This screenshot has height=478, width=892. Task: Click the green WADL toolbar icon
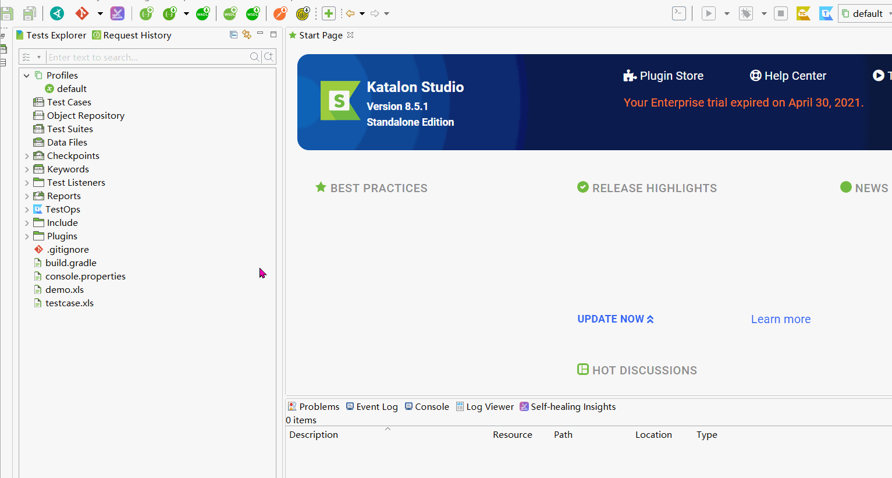[203, 13]
